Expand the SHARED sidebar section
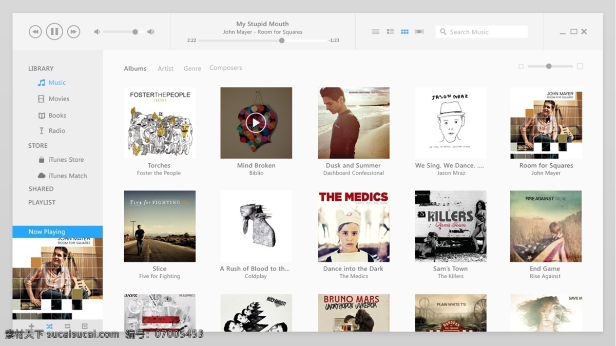 tap(41, 189)
